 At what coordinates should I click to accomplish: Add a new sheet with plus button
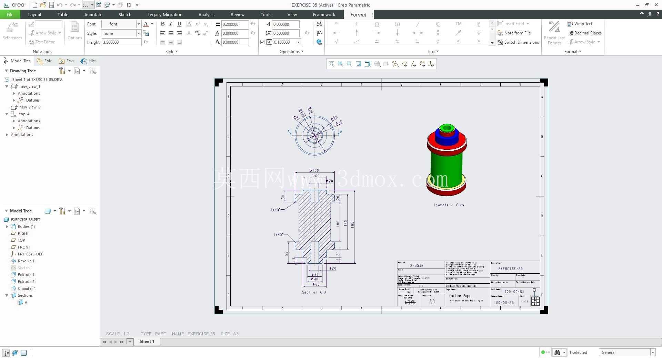[x=130, y=341]
